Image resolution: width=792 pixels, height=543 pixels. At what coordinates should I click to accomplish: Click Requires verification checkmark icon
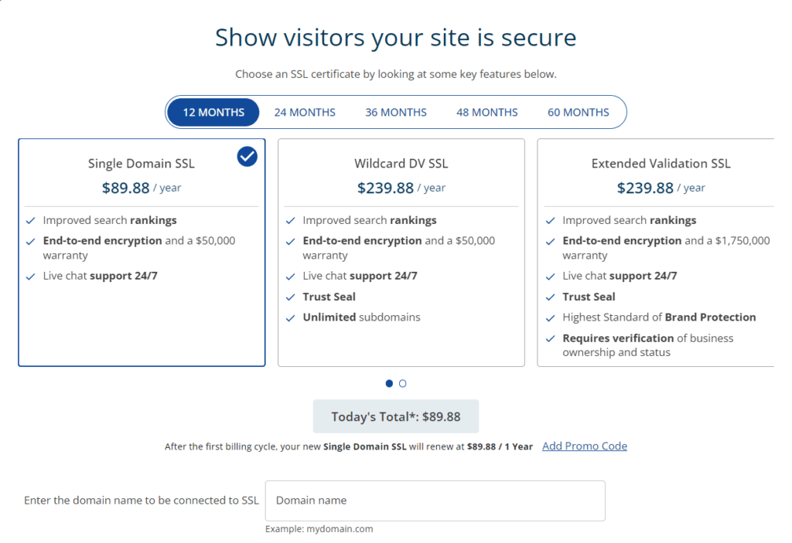(550, 338)
